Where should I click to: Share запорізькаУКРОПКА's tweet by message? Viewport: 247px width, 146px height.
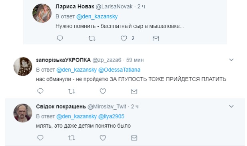point(134,91)
